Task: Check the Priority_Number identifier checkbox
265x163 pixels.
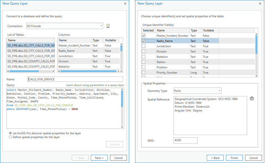Action: click(x=144, y=72)
